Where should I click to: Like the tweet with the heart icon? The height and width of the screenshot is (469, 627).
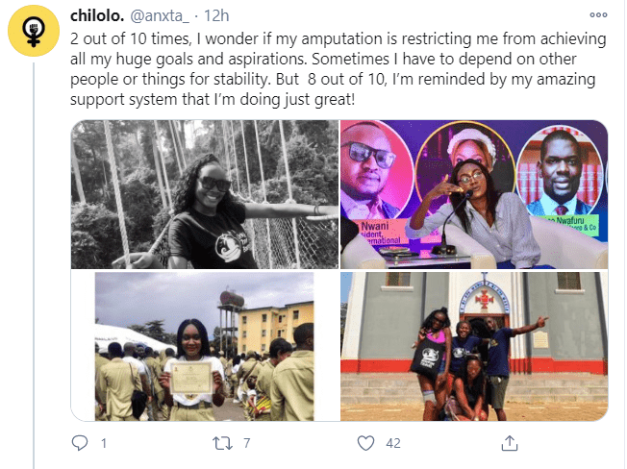tap(365, 443)
